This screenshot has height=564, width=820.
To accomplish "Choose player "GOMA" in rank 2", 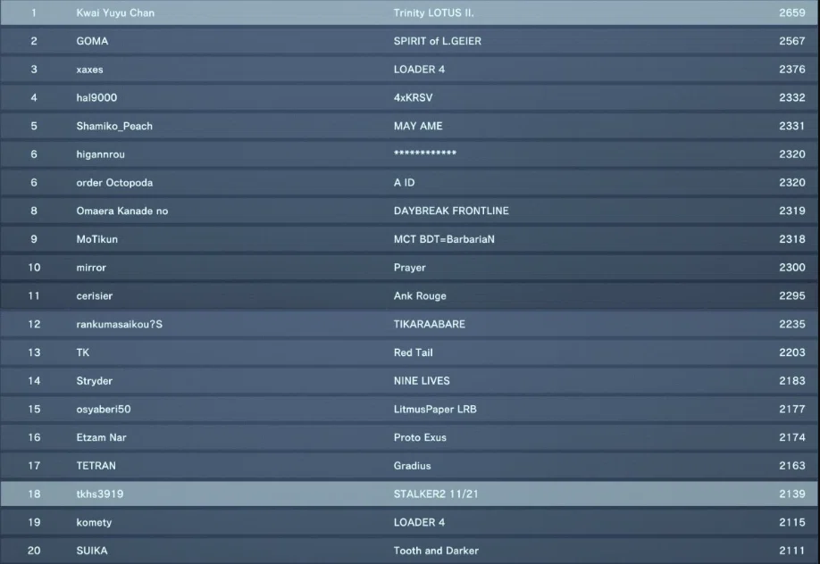I will [x=92, y=41].
